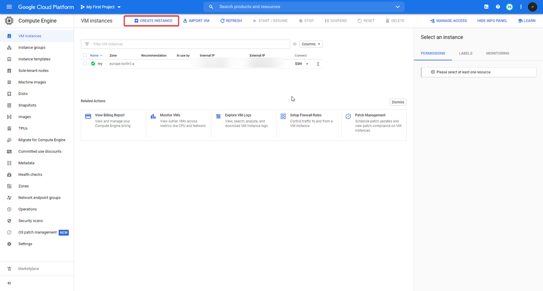This screenshot has height=291, width=543.
Task: Click the Zones sidebar icon
Action: point(9,186)
